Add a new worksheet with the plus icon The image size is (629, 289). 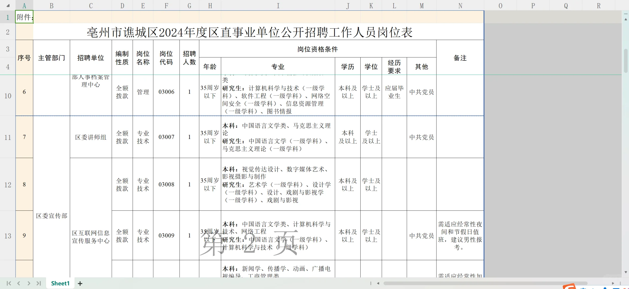80,283
